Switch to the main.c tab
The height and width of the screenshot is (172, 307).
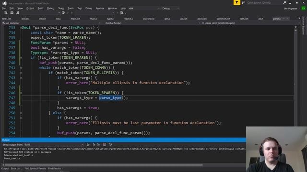[x=94, y=19]
